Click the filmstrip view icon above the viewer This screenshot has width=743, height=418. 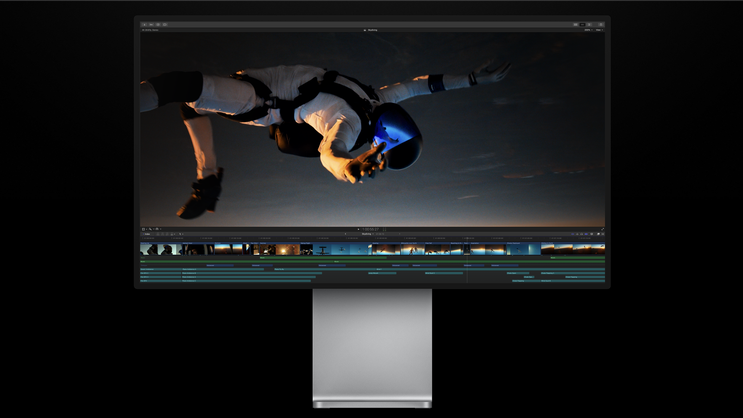coord(576,24)
